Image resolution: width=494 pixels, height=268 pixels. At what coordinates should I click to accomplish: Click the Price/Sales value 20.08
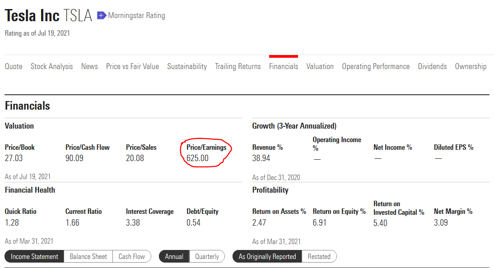click(135, 158)
